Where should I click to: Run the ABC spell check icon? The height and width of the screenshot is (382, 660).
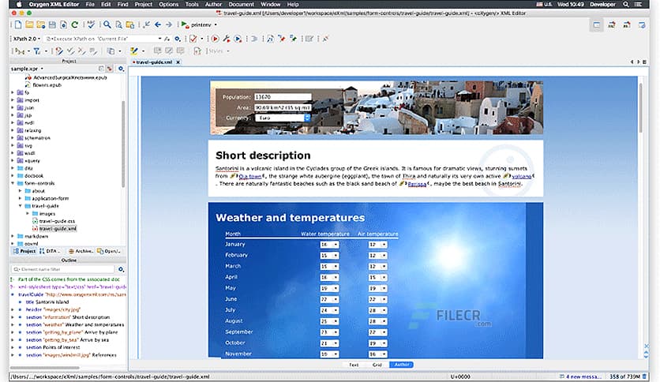coord(91,24)
